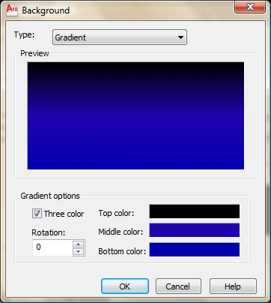Uncheck the Three color checkbox

37,214
